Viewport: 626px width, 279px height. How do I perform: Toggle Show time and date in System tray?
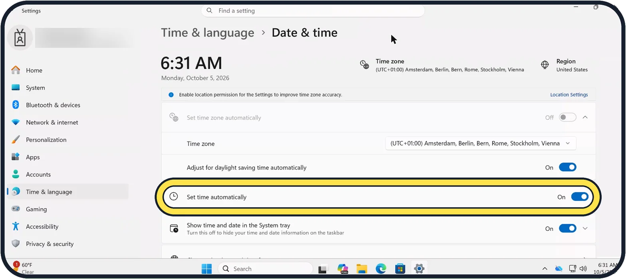[568, 229]
